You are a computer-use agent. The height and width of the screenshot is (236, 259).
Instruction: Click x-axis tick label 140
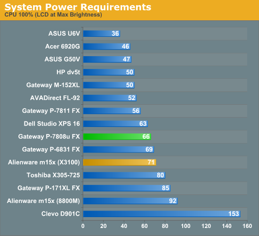tap(227, 226)
